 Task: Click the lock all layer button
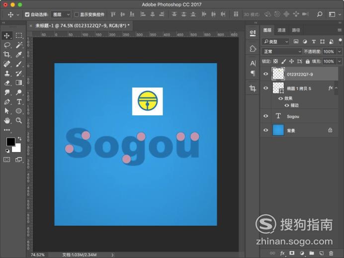308,62
